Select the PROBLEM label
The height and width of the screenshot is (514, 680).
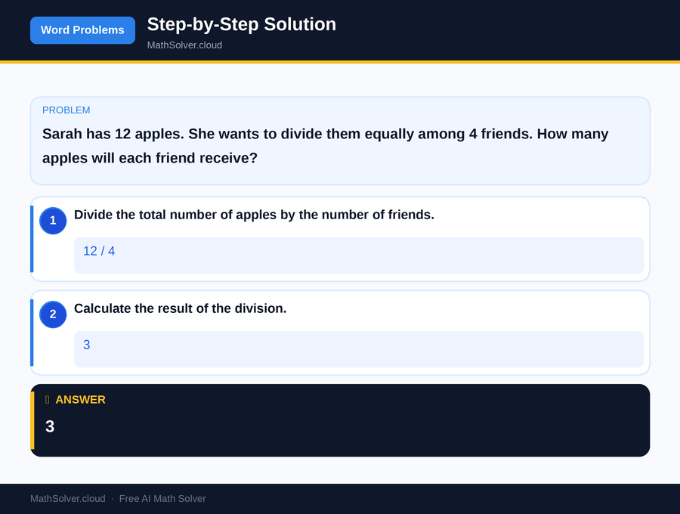pos(66,110)
